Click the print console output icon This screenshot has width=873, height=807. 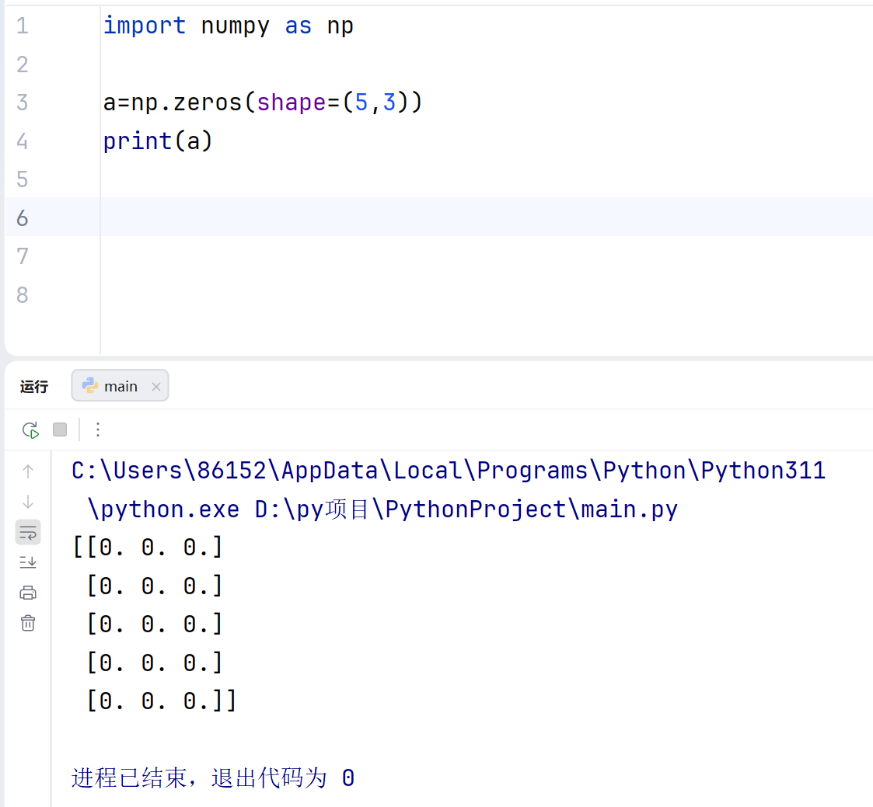pos(28,593)
